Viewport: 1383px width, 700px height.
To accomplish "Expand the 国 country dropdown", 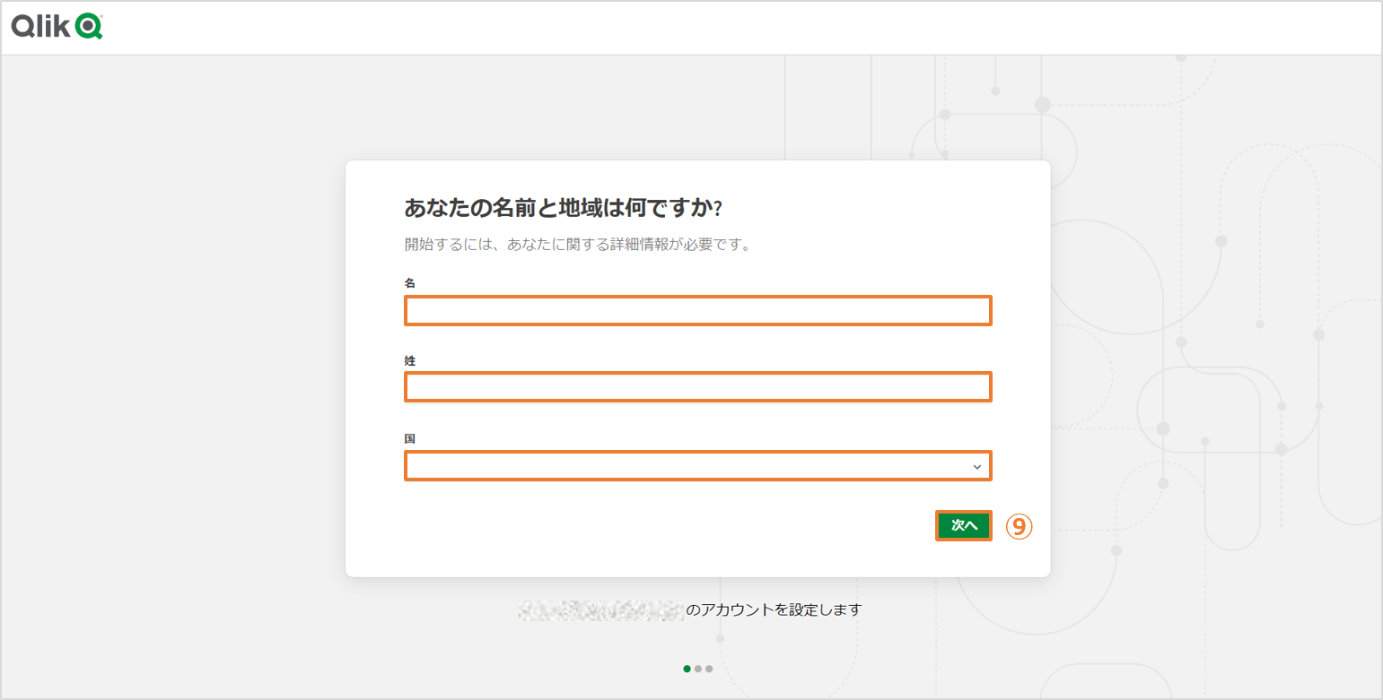I will [682, 466].
